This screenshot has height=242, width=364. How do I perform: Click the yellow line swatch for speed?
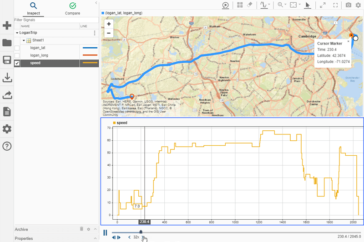coord(90,63)
